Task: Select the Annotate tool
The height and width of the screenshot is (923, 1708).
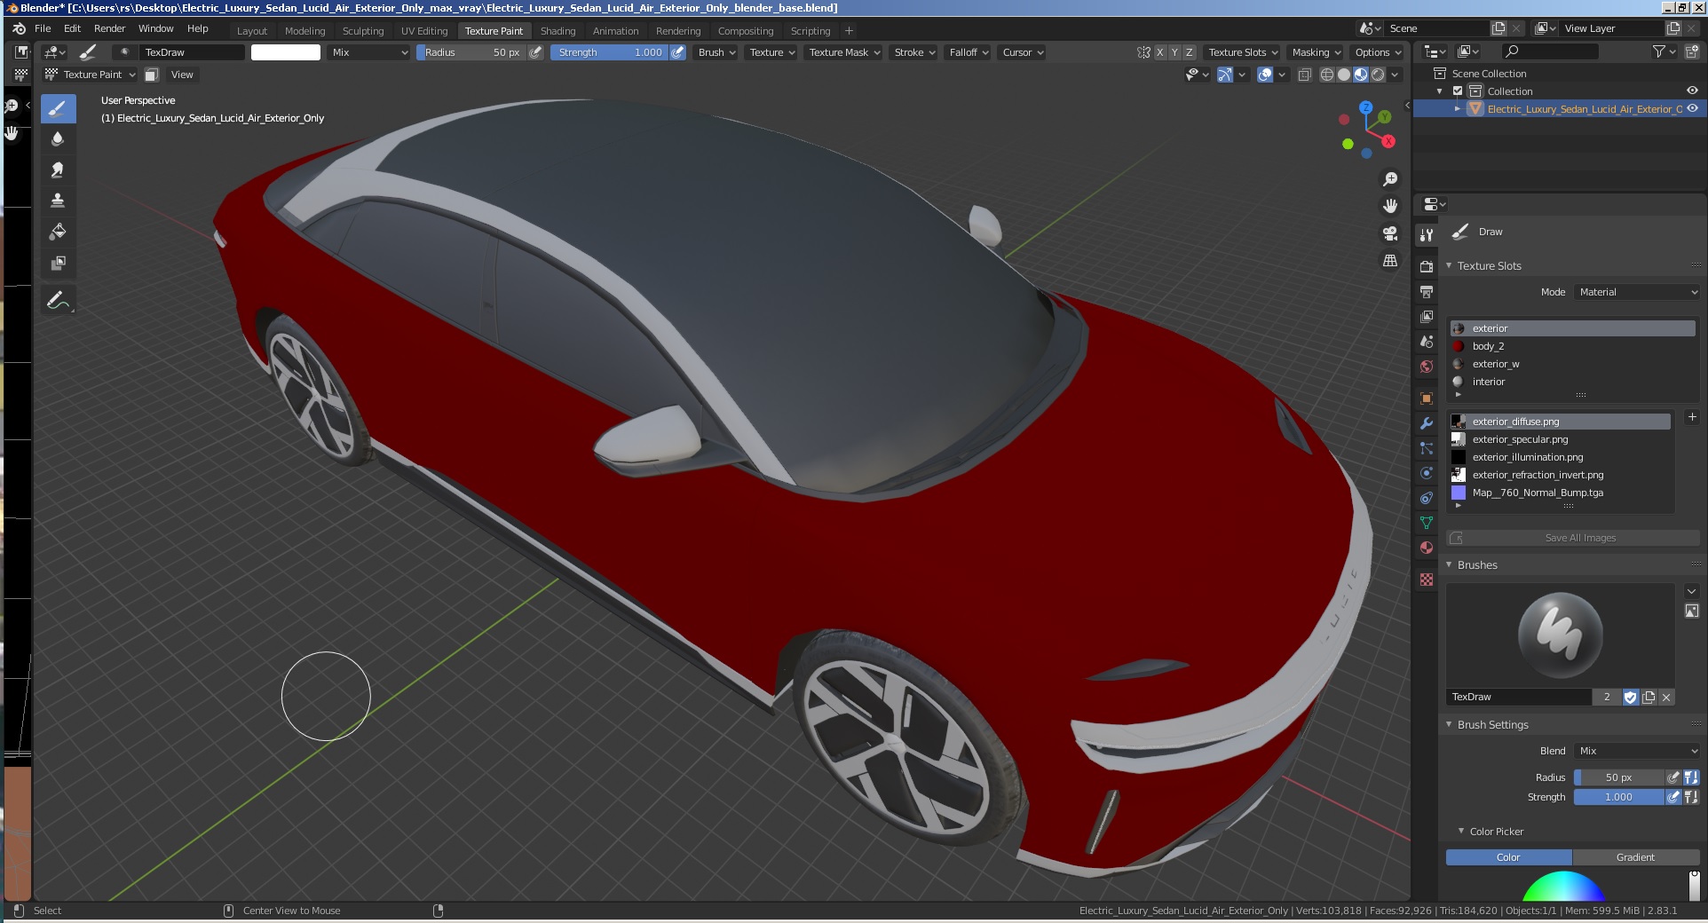Action: click(58, 301)
